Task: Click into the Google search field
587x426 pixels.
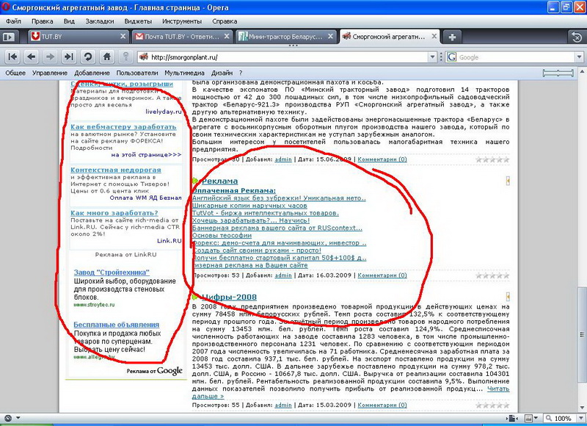Action: click(516, 57)
